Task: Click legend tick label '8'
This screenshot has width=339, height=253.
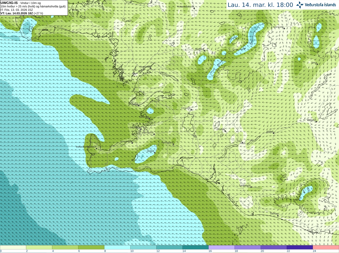Action: 105,251
